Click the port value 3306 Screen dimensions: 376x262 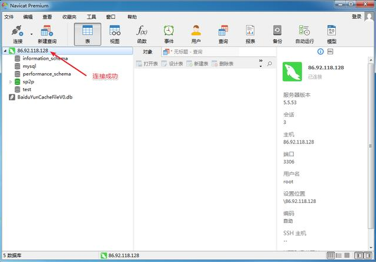pyautogui.click(x=289, y=162)
